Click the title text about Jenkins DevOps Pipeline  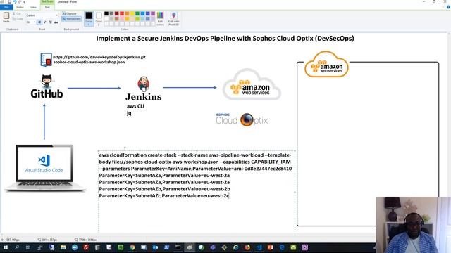225,39
